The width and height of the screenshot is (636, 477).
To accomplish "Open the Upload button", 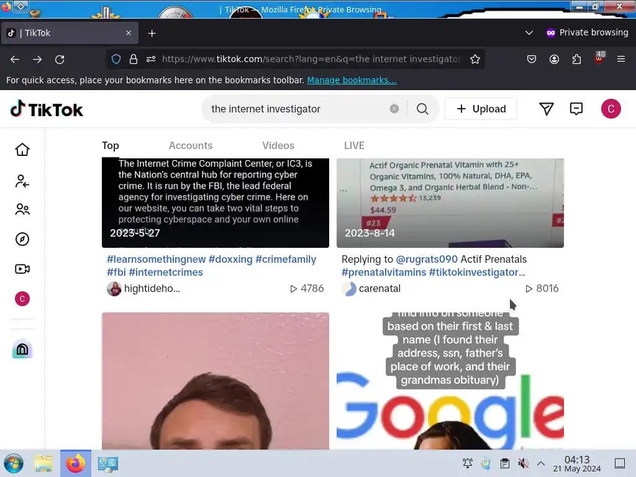I will (481, 109).
